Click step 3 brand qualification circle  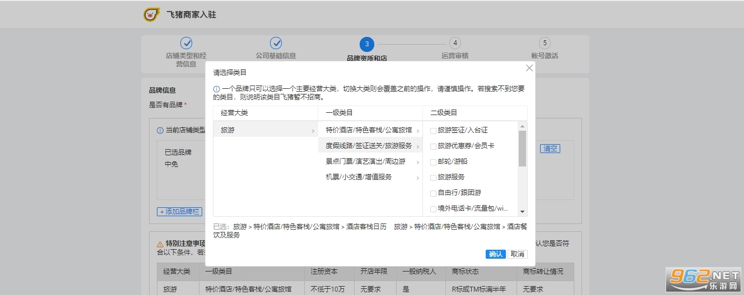point(366,44)
